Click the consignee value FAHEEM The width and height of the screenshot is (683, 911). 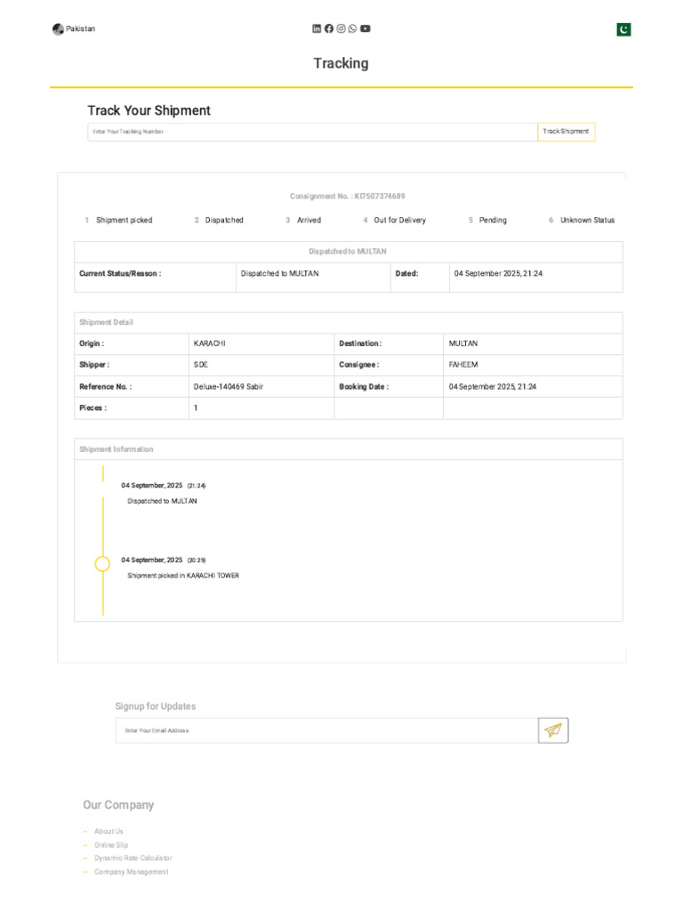[x=462, y=365]
